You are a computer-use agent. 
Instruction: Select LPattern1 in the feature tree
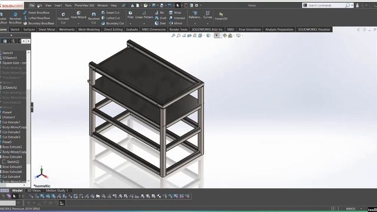pos(9,117)
